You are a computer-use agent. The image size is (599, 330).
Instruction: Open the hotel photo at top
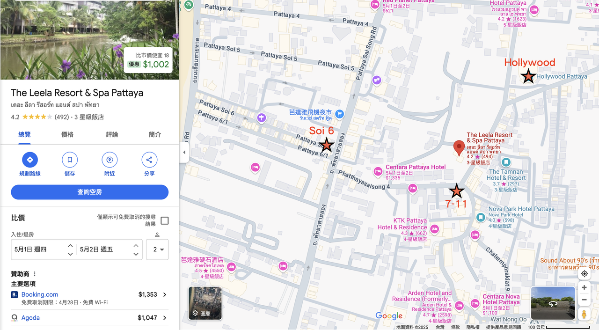tap(89, 40)
